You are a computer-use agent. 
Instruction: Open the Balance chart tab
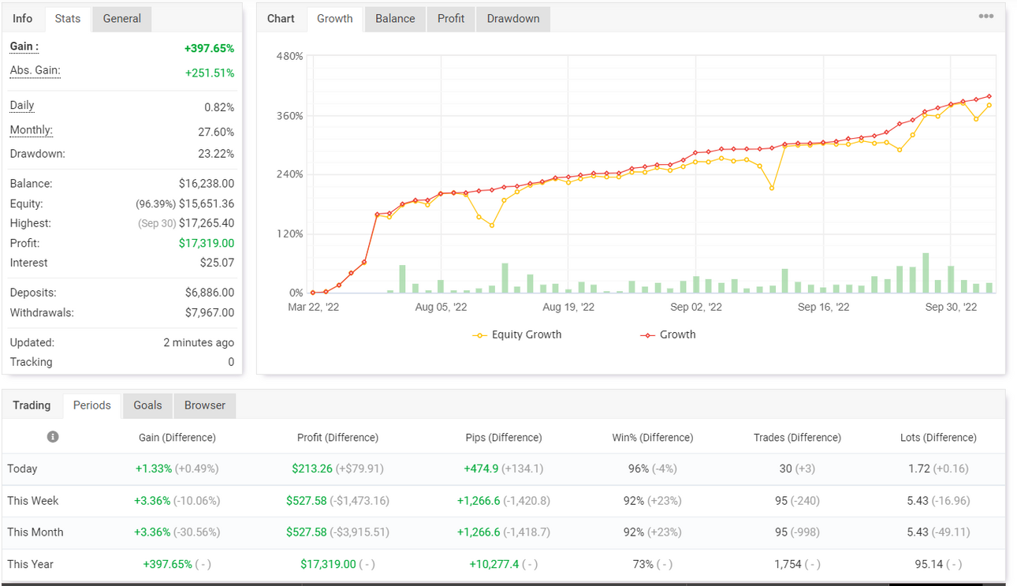[395, 19]
